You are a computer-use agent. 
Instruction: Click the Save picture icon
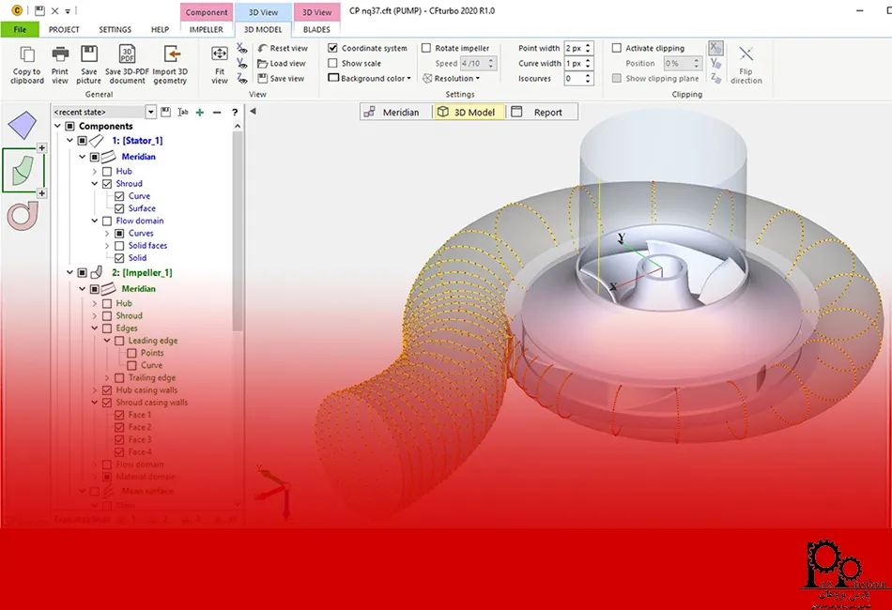click(89, 55)
